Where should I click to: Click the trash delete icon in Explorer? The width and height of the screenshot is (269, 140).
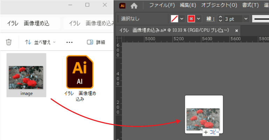9,42
